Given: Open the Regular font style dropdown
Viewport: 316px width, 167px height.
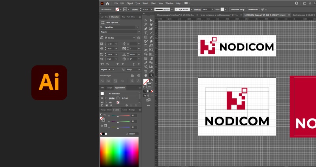Looking at the screenshot, I should point(139,32).
